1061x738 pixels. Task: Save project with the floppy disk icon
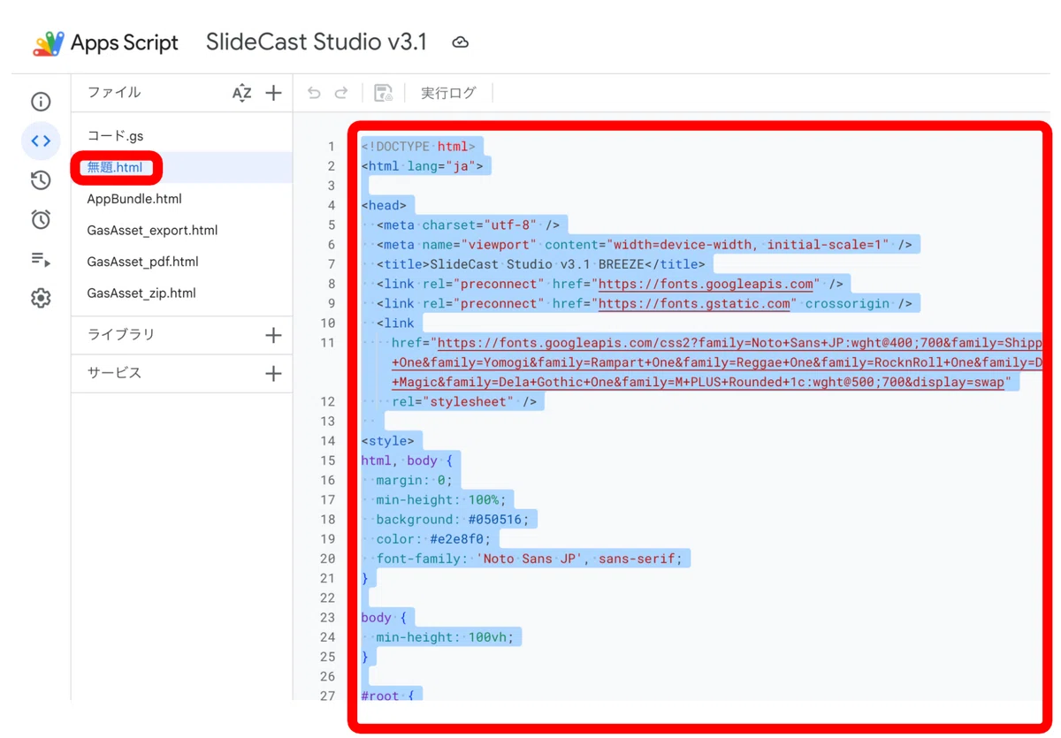[x=384, y=93]
